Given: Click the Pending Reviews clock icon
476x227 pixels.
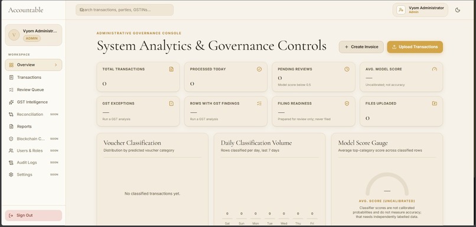Looking at the screenshot, I should pyautogui.click(x=347, y=69).
